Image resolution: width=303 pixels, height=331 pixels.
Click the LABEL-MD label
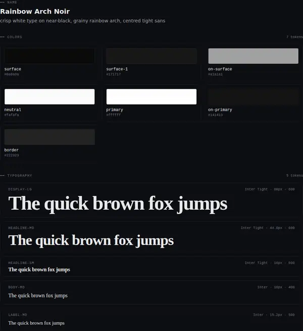(18, 315)
